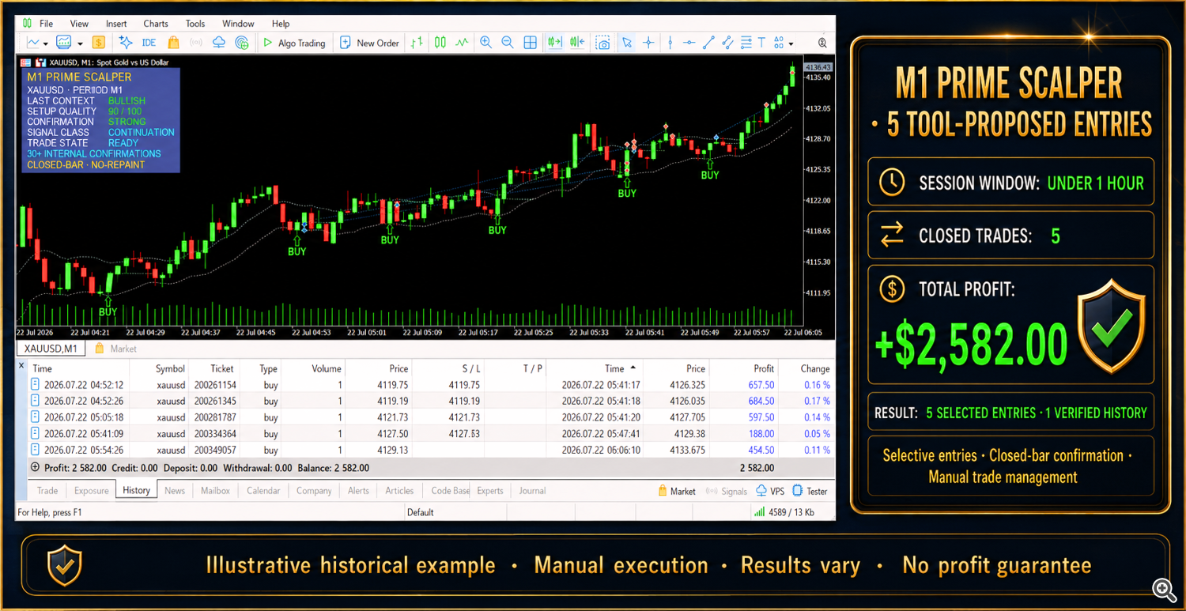Toggle Algo Trading on

[x=293, y=43]
